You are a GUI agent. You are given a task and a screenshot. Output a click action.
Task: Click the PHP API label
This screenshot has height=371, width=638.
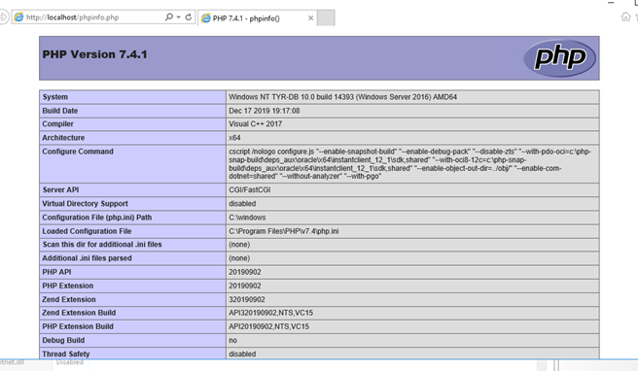pyautogui.click(x=56, y=272)
